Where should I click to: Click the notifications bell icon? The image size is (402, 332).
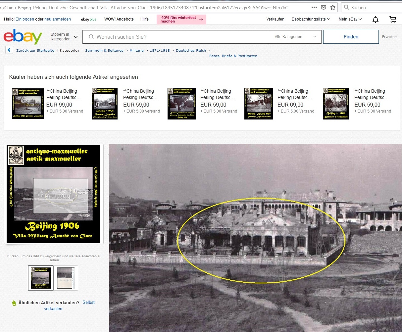click(x=375, y=20)
